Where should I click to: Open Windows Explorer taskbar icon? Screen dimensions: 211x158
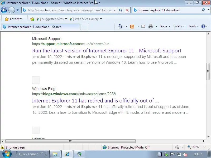pyautogui.click(x=55, y=154)
